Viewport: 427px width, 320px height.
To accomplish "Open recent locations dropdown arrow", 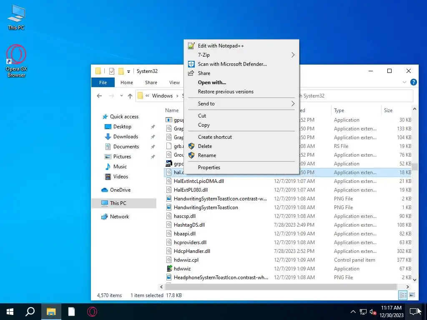I will click(x=121, y=96).
